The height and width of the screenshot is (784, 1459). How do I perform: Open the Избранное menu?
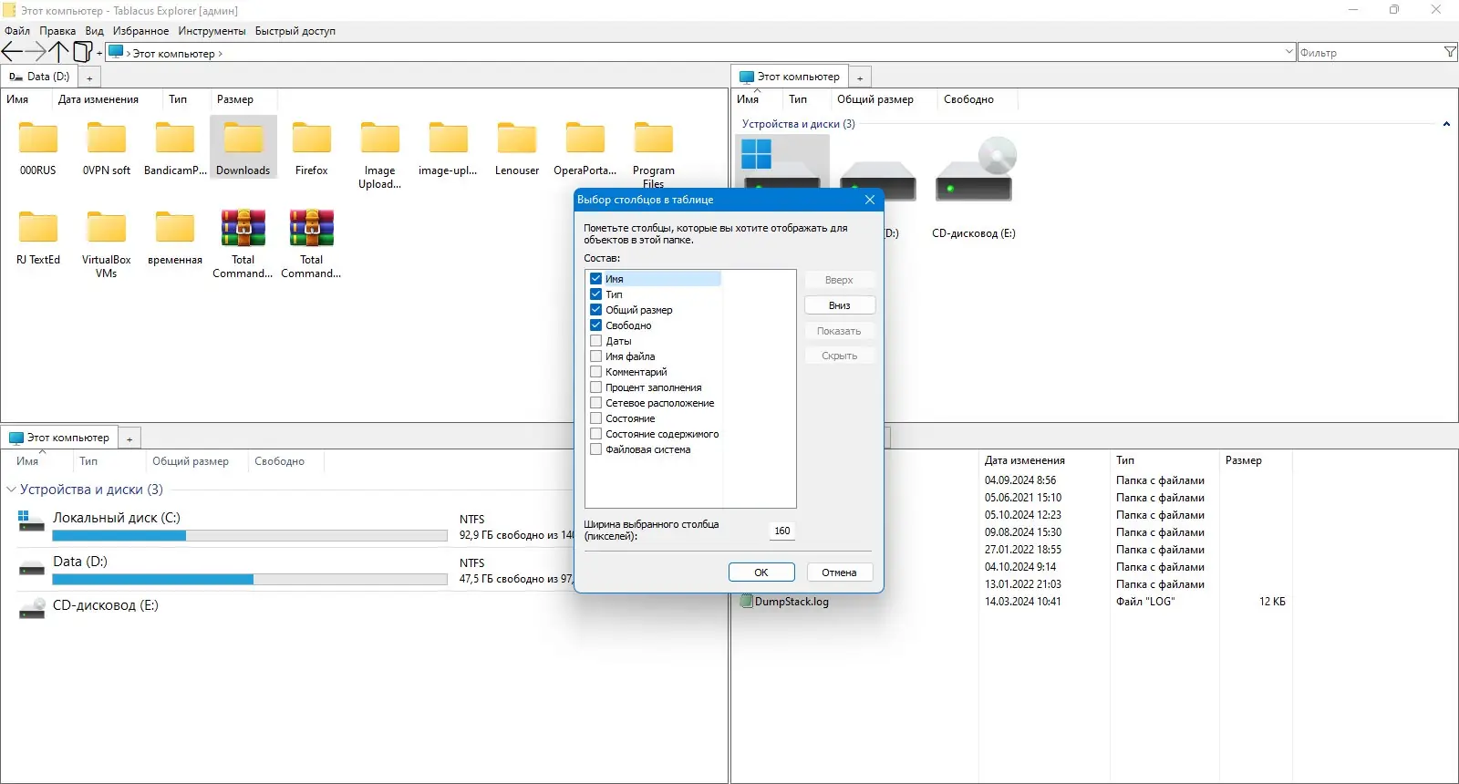click(x=140, y=31)
